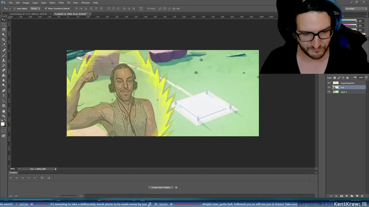
Task: Toggle lock transparent pixels
Action: (335, 78)
